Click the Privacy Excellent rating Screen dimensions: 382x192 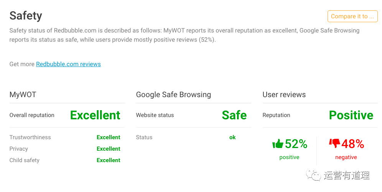(109, 149)
